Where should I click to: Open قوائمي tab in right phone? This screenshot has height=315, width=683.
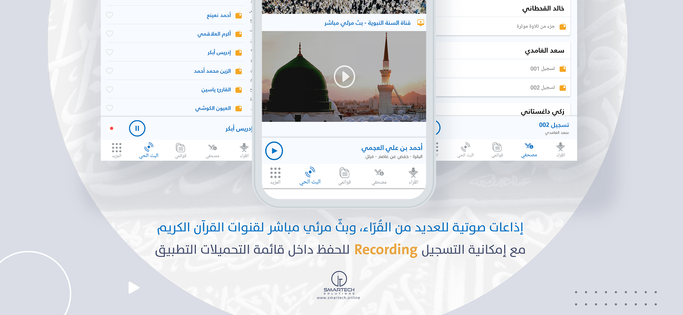497,150
